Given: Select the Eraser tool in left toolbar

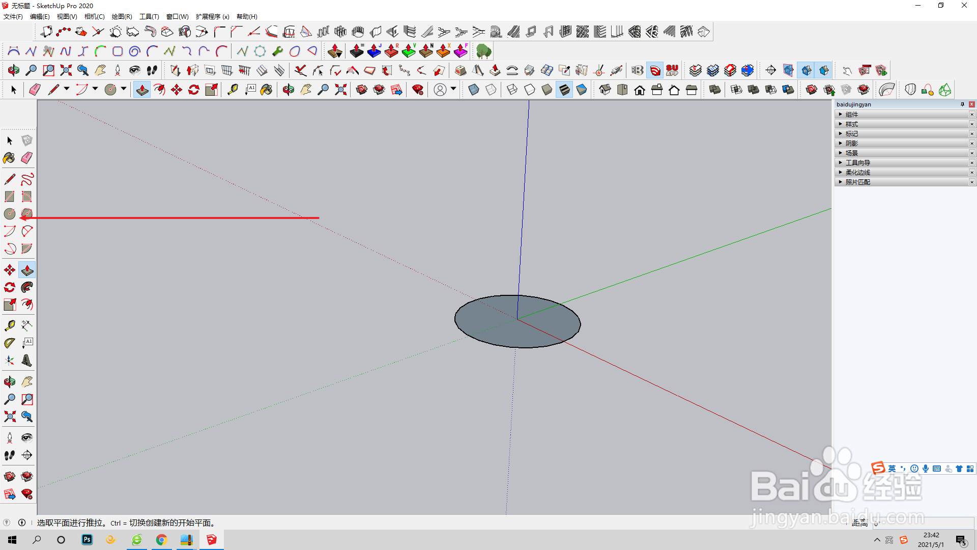Looking at the screenshot, I should [27, 158].
